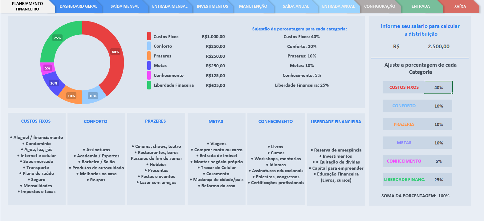The height and width of the screenshot is (221, 484).
Task: Click the blue 10% Metas donut segment
Action: tap(54, 83)
